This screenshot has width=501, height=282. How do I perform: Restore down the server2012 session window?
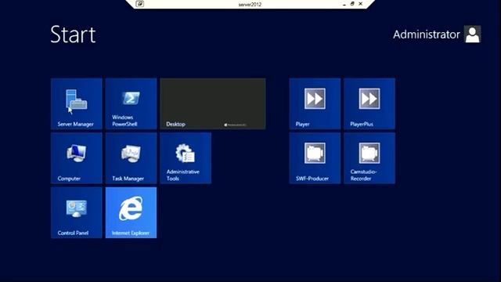point(352,4)
